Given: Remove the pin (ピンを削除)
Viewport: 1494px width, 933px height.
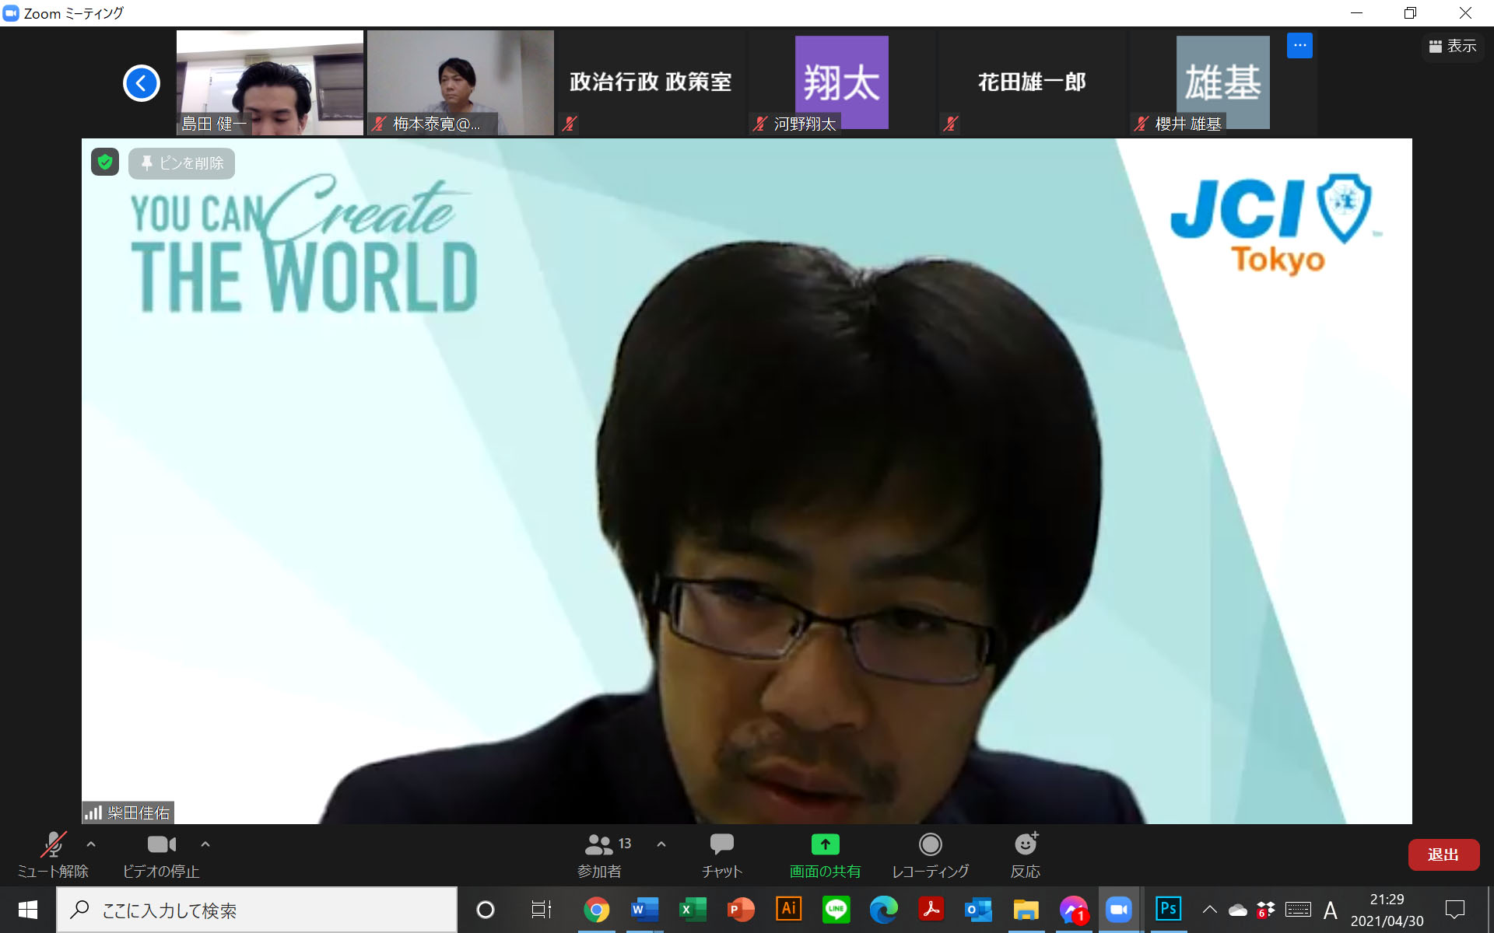Looking at the screenshot, I should 182,163.
